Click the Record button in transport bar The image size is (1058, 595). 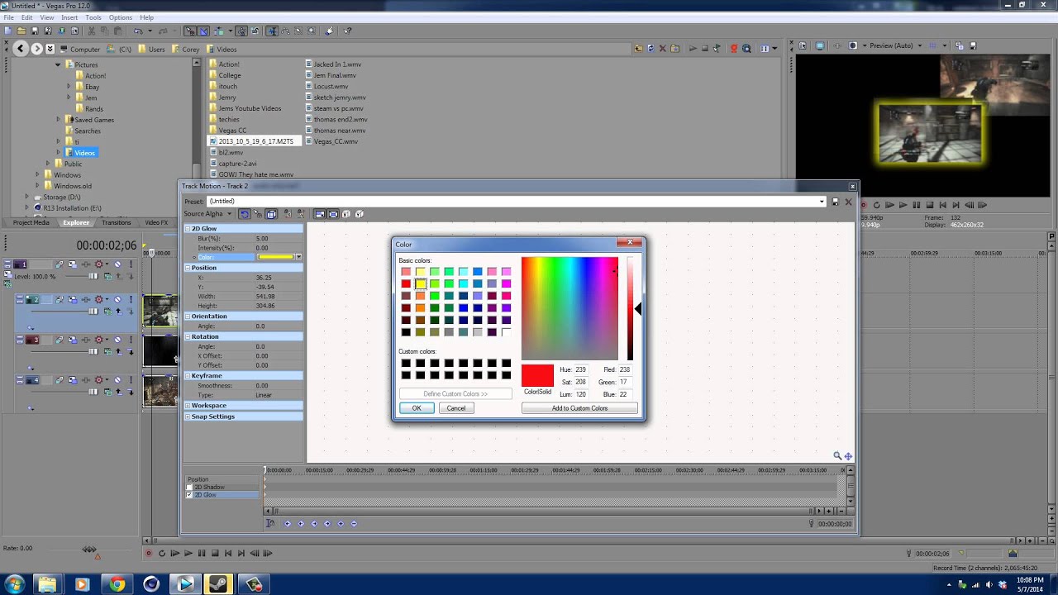pyautogui.click(x=149, y=553)
